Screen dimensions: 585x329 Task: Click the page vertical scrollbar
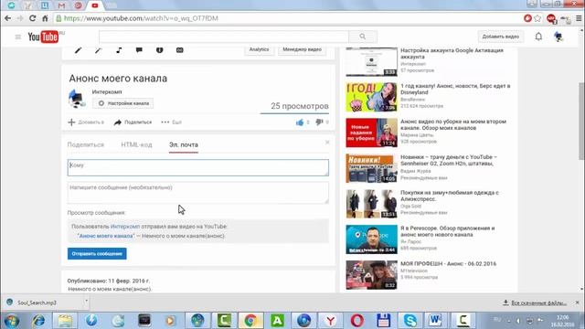[x=581, y=122]
